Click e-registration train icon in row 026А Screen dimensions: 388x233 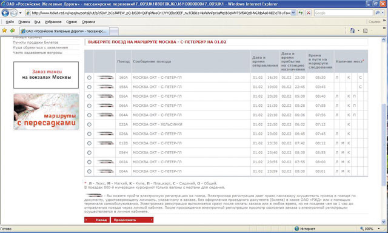(x=105, y=134)
